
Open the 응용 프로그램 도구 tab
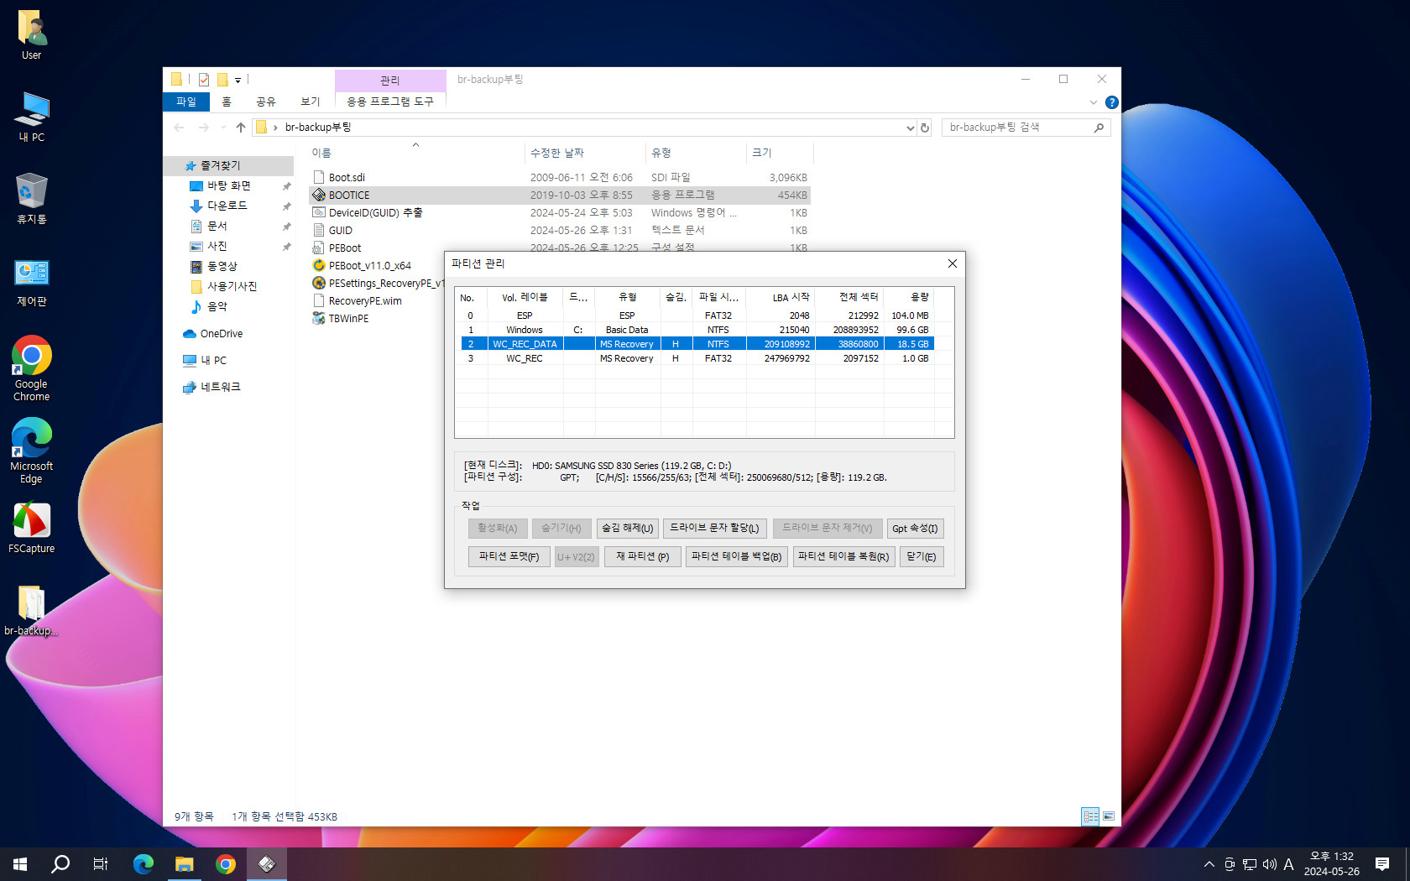390,102
